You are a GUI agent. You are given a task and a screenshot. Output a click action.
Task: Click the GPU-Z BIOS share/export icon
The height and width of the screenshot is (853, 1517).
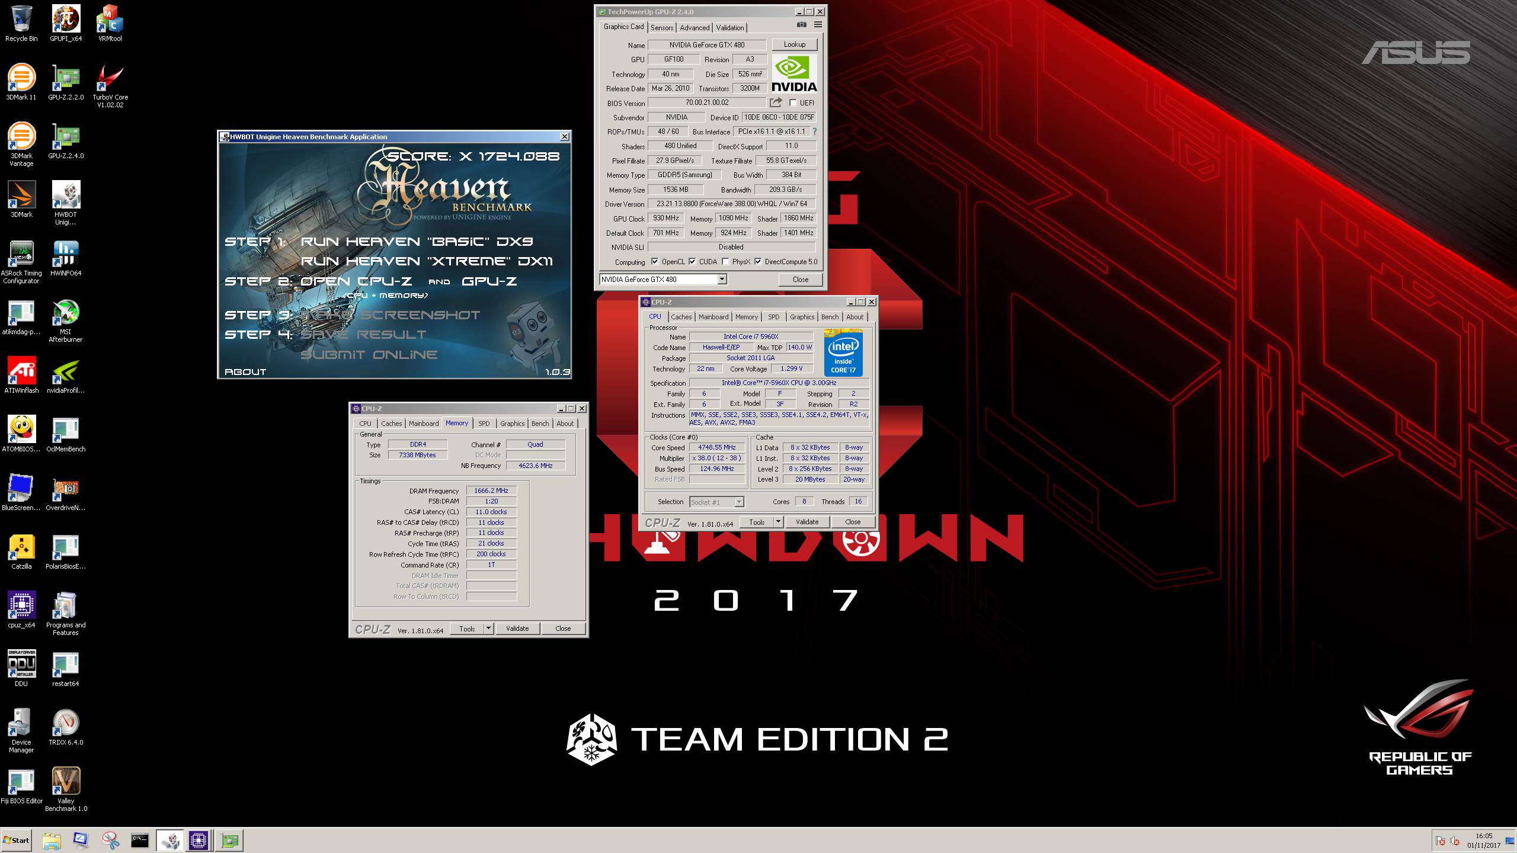click(776, 102)
